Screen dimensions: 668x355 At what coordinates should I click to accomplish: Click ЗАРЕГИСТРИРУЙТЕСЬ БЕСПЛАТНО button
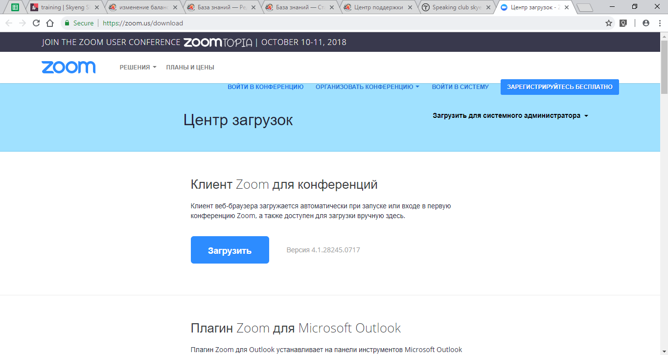coord(559,87)
